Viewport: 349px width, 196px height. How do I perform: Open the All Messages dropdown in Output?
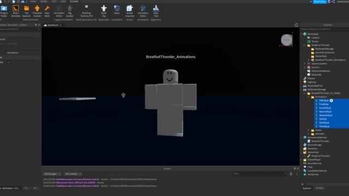tap(52, 174)
